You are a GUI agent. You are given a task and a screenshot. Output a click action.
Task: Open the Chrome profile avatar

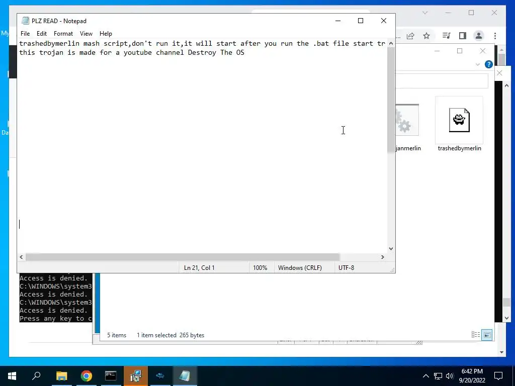pyautogui.click(x=479, y=36)
